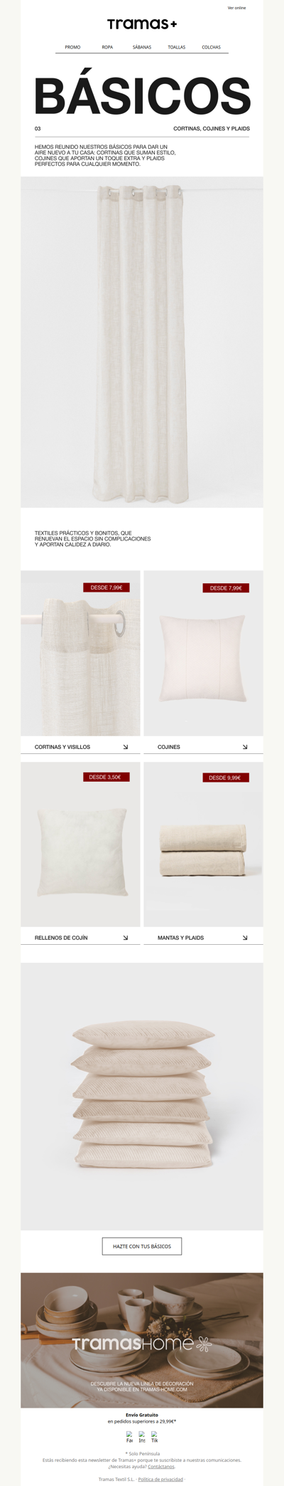Click the arrow icon beside Cortinas y Visillos
The height and width of the screenshot is (1486, 284).
[126, 747]
